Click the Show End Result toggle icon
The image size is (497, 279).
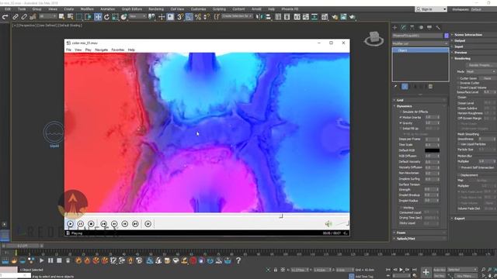(405, 86)
